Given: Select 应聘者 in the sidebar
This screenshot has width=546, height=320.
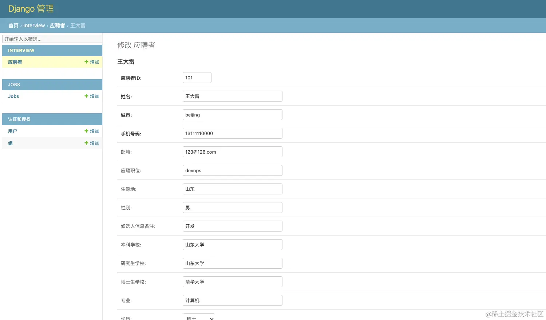Looking at the screenshot, I should coord(15,62).
